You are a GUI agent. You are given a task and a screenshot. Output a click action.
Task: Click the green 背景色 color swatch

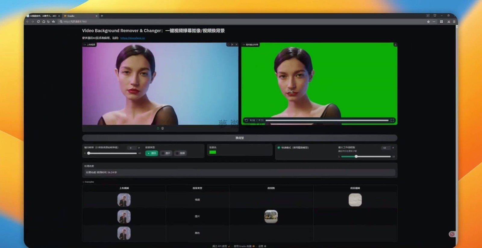click(213, 152)
